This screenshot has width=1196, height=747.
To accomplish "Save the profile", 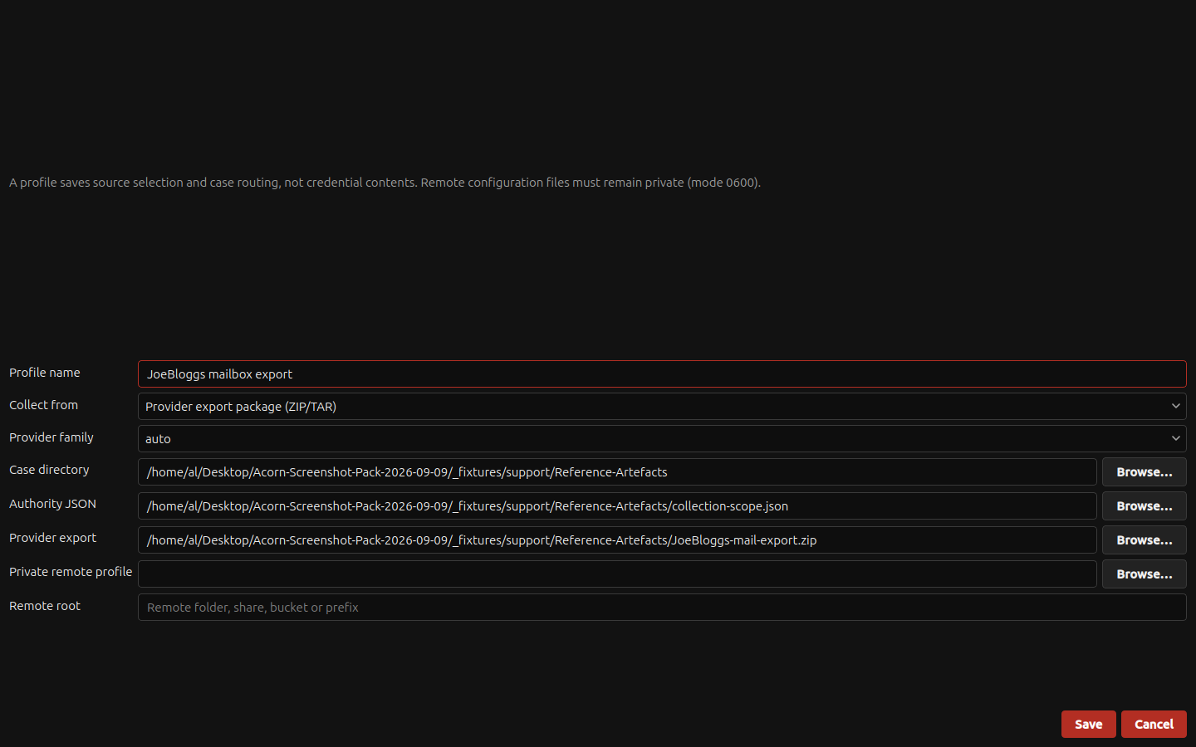I will tap(1089, 725).
